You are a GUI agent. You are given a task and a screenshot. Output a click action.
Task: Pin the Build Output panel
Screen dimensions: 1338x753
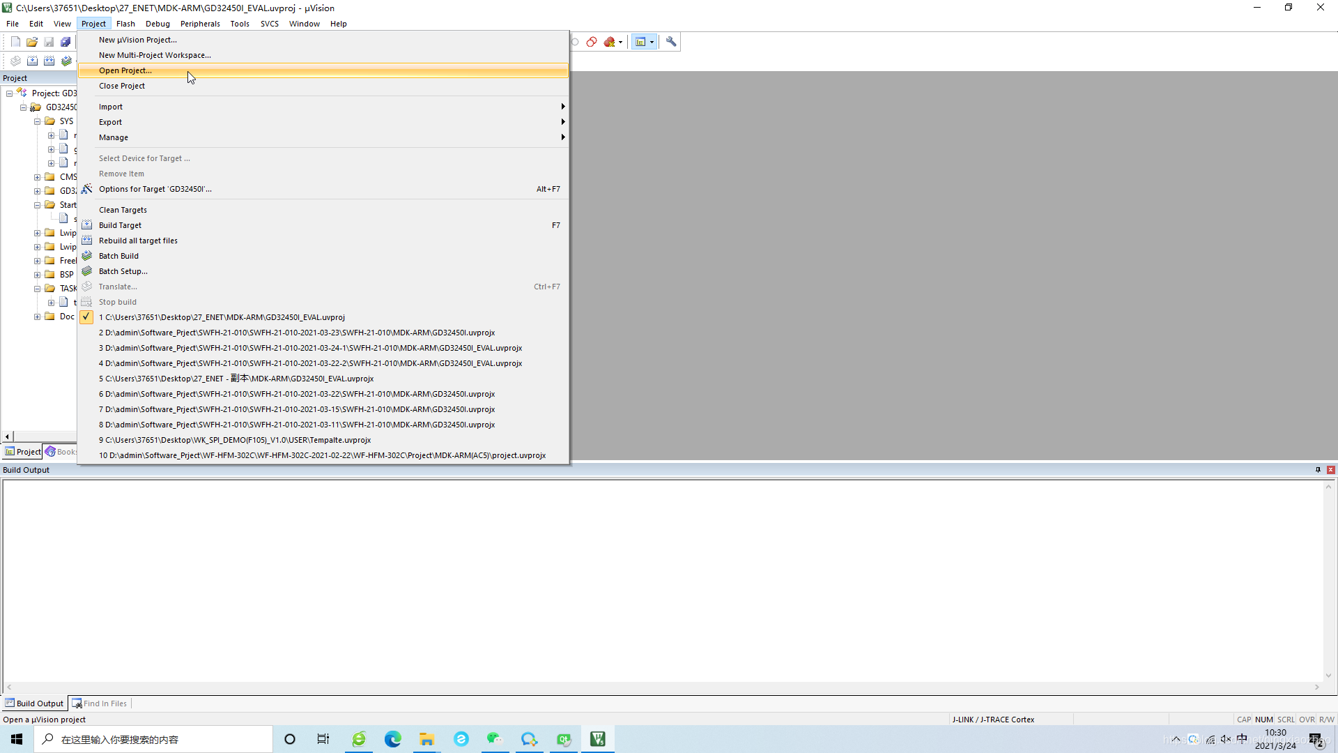pos(1318,470)
